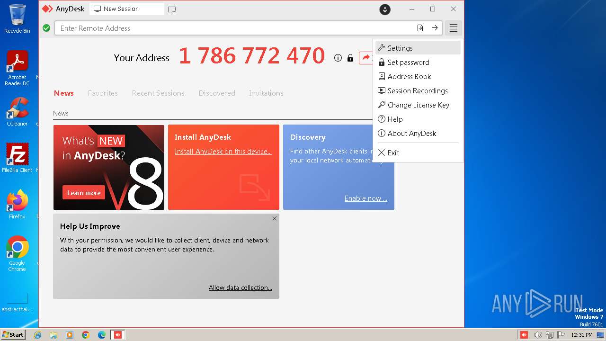The width and height of the screenshot is (606, 341).
Task: Go to the Invitations tab
Action: tap(266, 93)
